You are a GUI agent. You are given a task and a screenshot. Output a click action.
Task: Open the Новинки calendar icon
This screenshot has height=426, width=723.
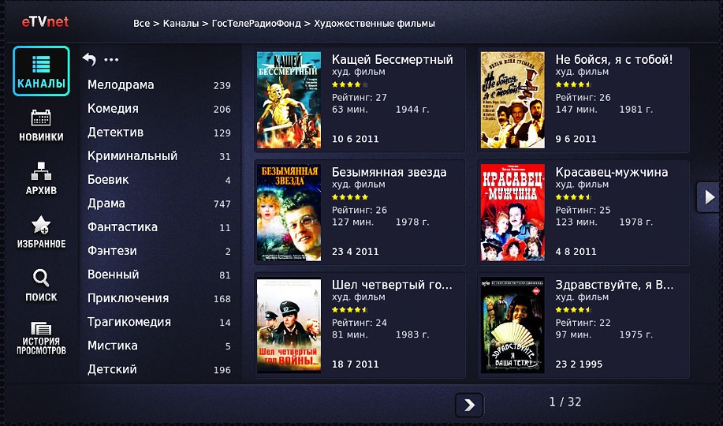41,125
